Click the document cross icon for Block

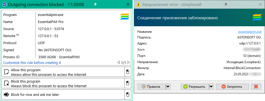tap(6, 83)
